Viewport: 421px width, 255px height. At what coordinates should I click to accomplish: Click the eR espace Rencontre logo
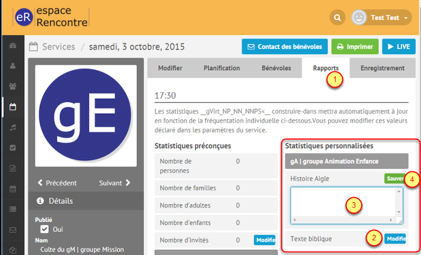[51, 17]
